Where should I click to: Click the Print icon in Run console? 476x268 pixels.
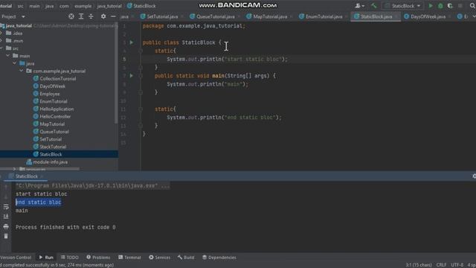(x=6, y=226)
